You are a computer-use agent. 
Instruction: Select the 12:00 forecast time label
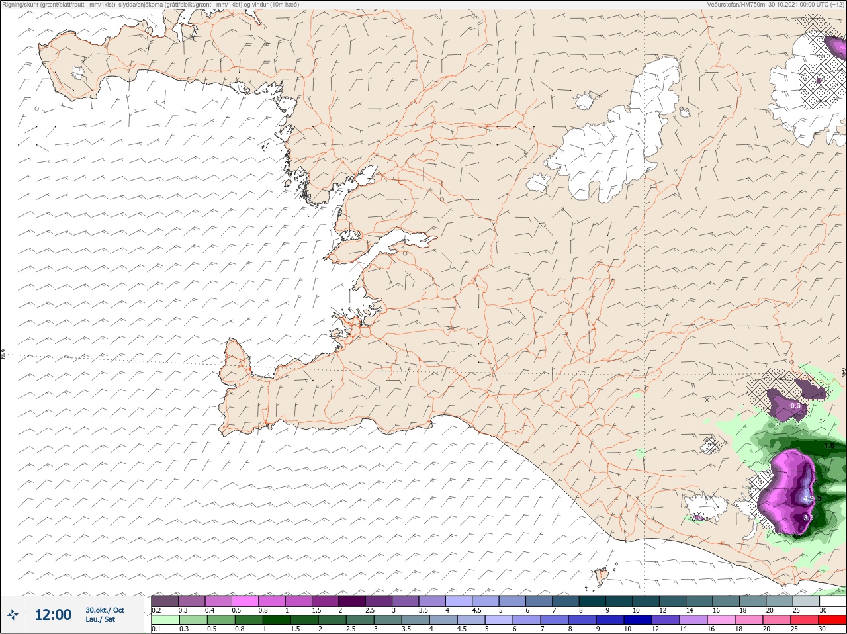pos(53,615)
